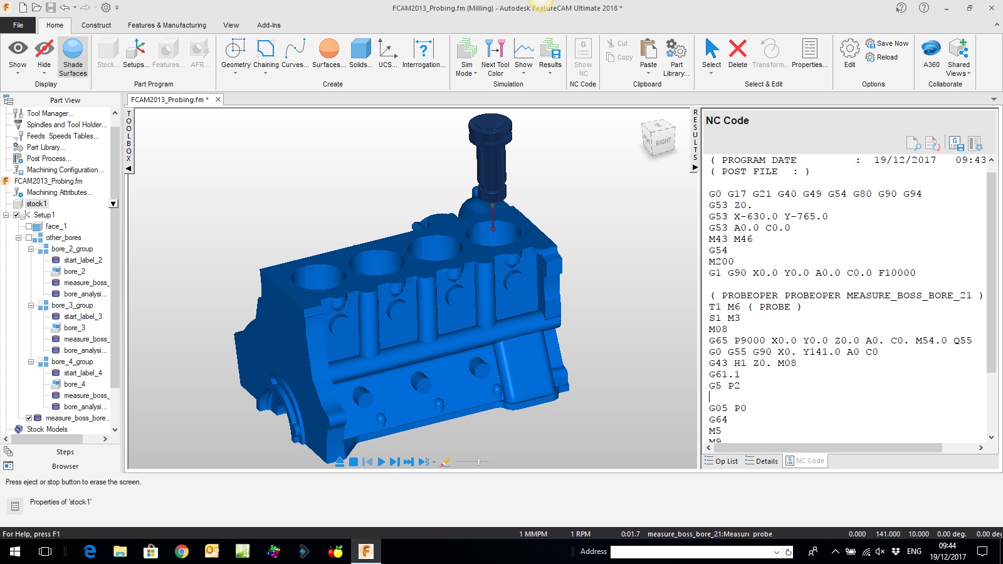Open the File menu
This screenshot has width=1003, height=564.
pos(18,25)
